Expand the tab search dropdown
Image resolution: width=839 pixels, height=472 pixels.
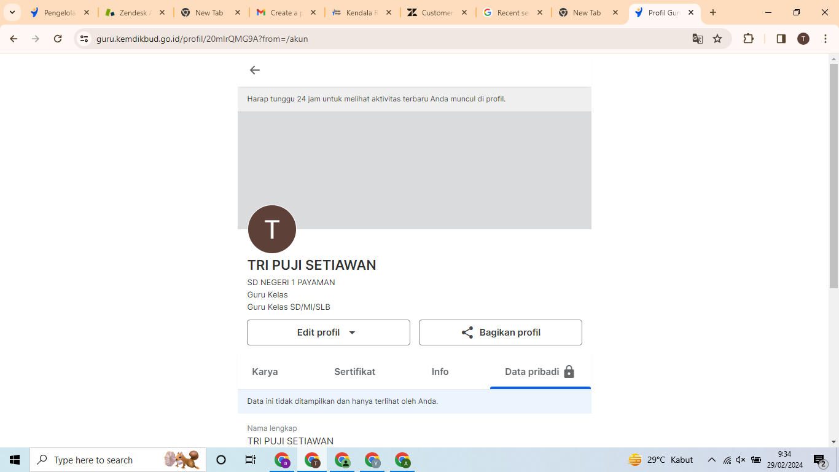point(12,12)
